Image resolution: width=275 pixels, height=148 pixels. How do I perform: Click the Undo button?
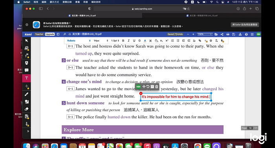tap(179, 34)
